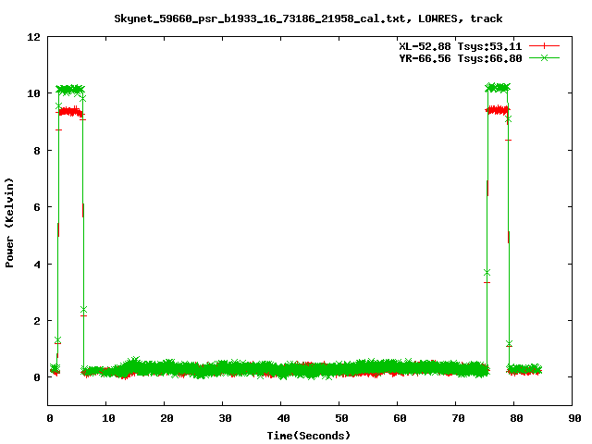Click the Time(Seconds) x-axis label

point(308,436)
